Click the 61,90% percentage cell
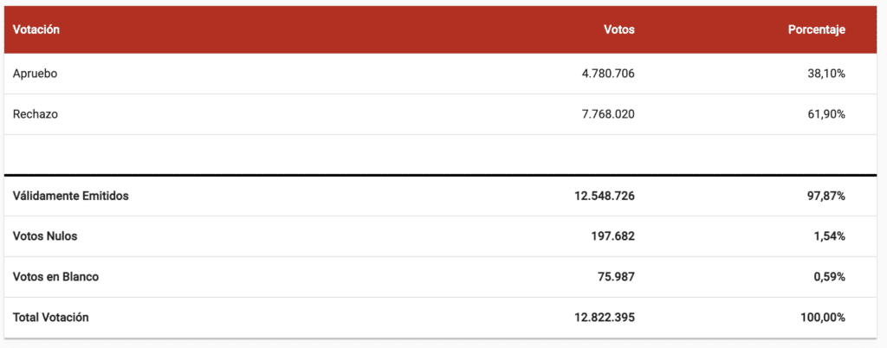 tap(826, 114)
